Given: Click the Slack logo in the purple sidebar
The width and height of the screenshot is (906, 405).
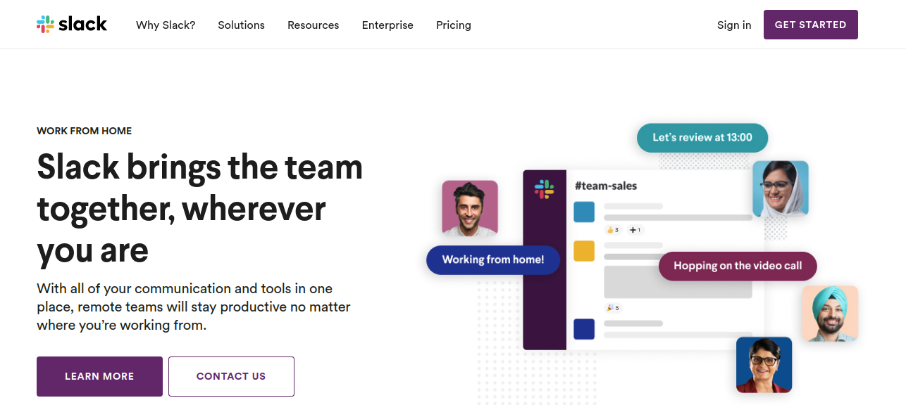Looking at the screenshot, I should [x=544, y=188].
